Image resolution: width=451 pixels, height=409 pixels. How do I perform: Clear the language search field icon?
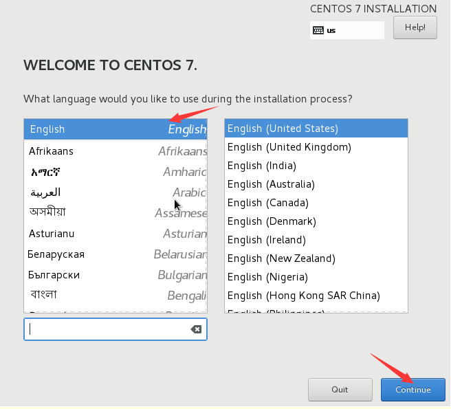coord(196,329)
